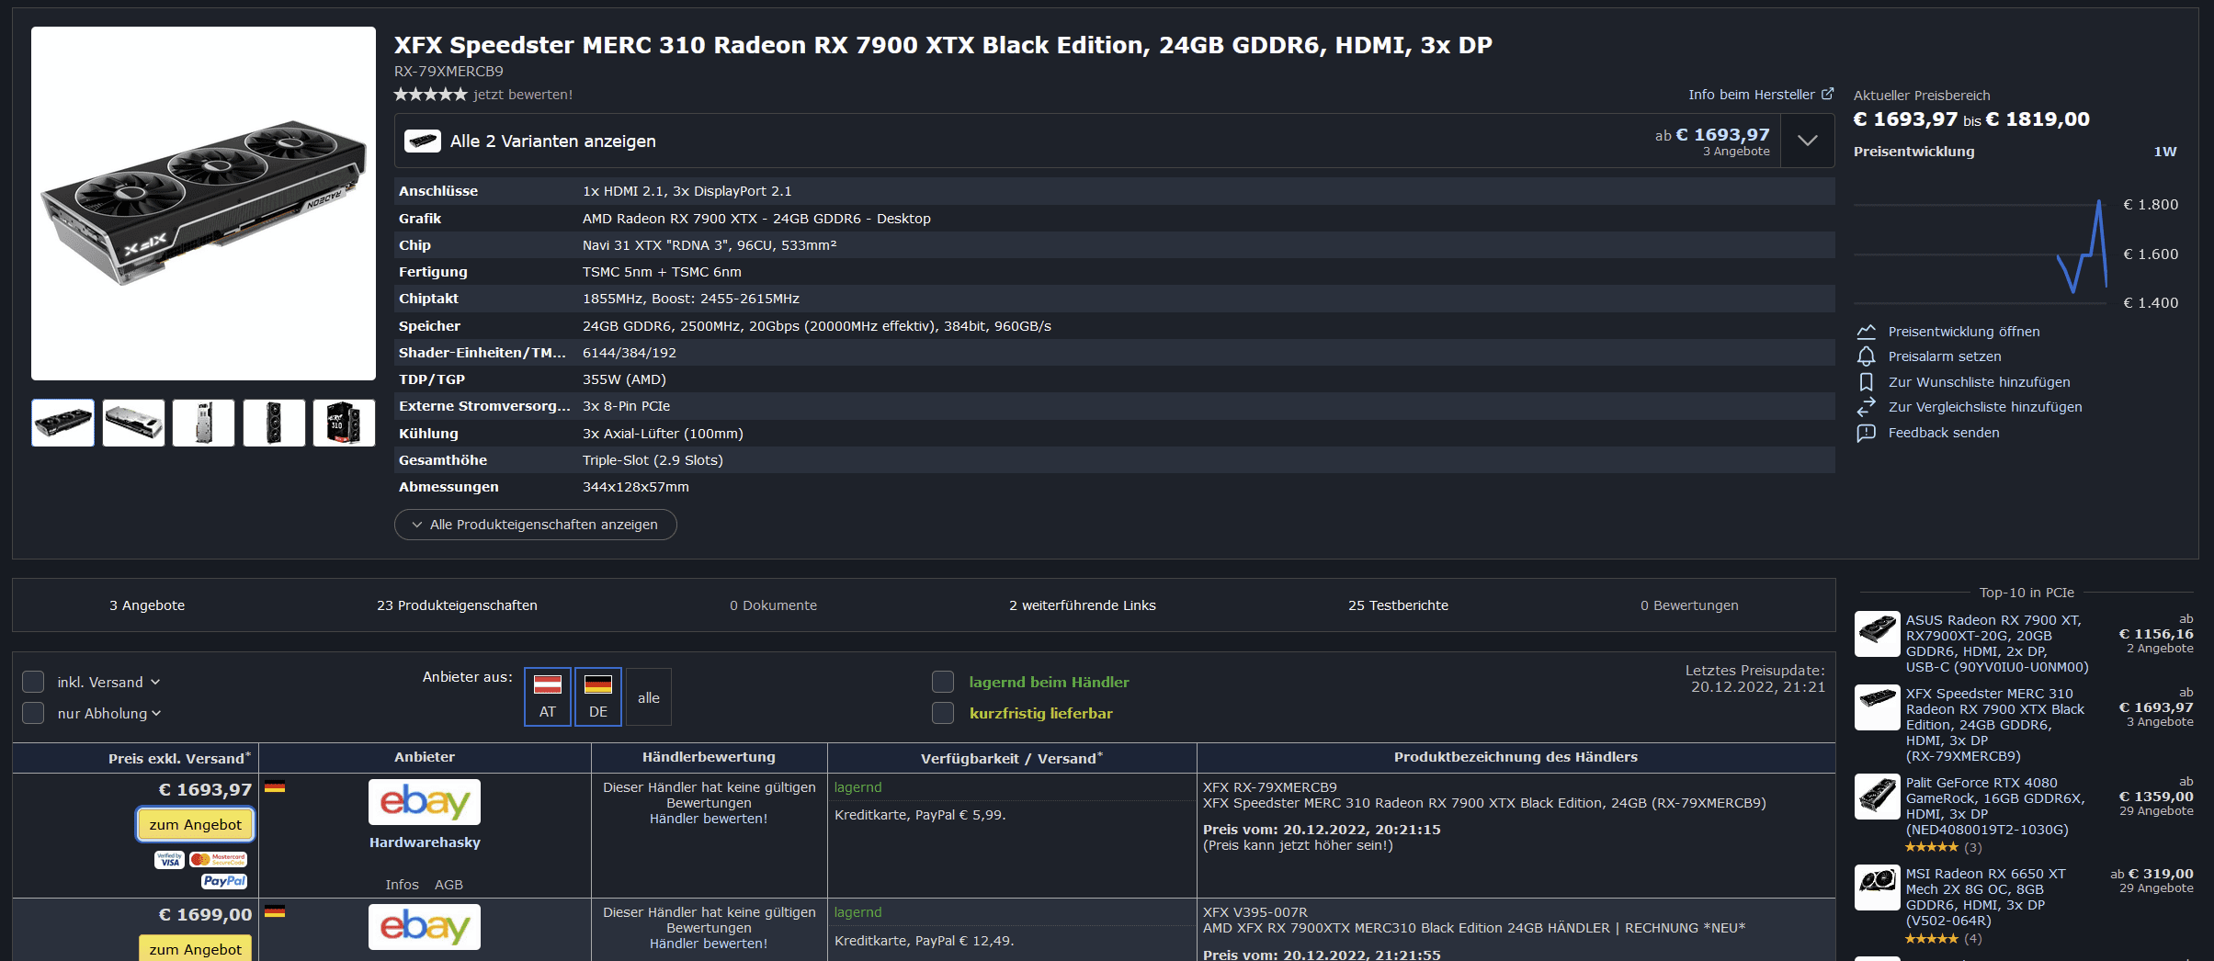Expand Alle Produkteigenschaften anzeigen
Screen dimensions: 2214x961
(x=535, y=525)
